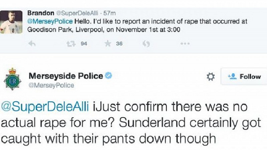The image size is (267, 150).
Task: Open the Merseyside Police account name
Action: pyautogui.click(x=66, y=76)
